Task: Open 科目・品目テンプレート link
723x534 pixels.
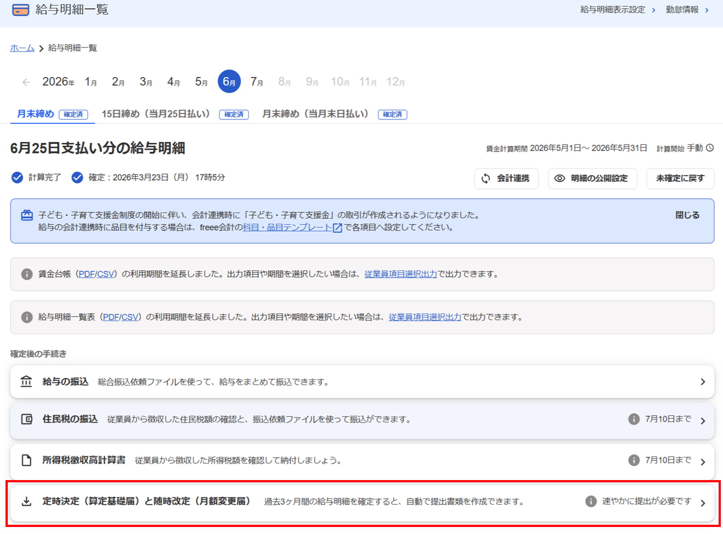Action: click(287, 227)
